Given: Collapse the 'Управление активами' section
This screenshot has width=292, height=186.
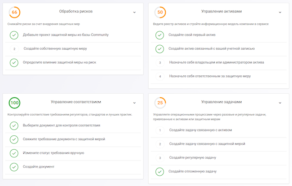Looking at the screenshot, I should [x=280, y=13].
